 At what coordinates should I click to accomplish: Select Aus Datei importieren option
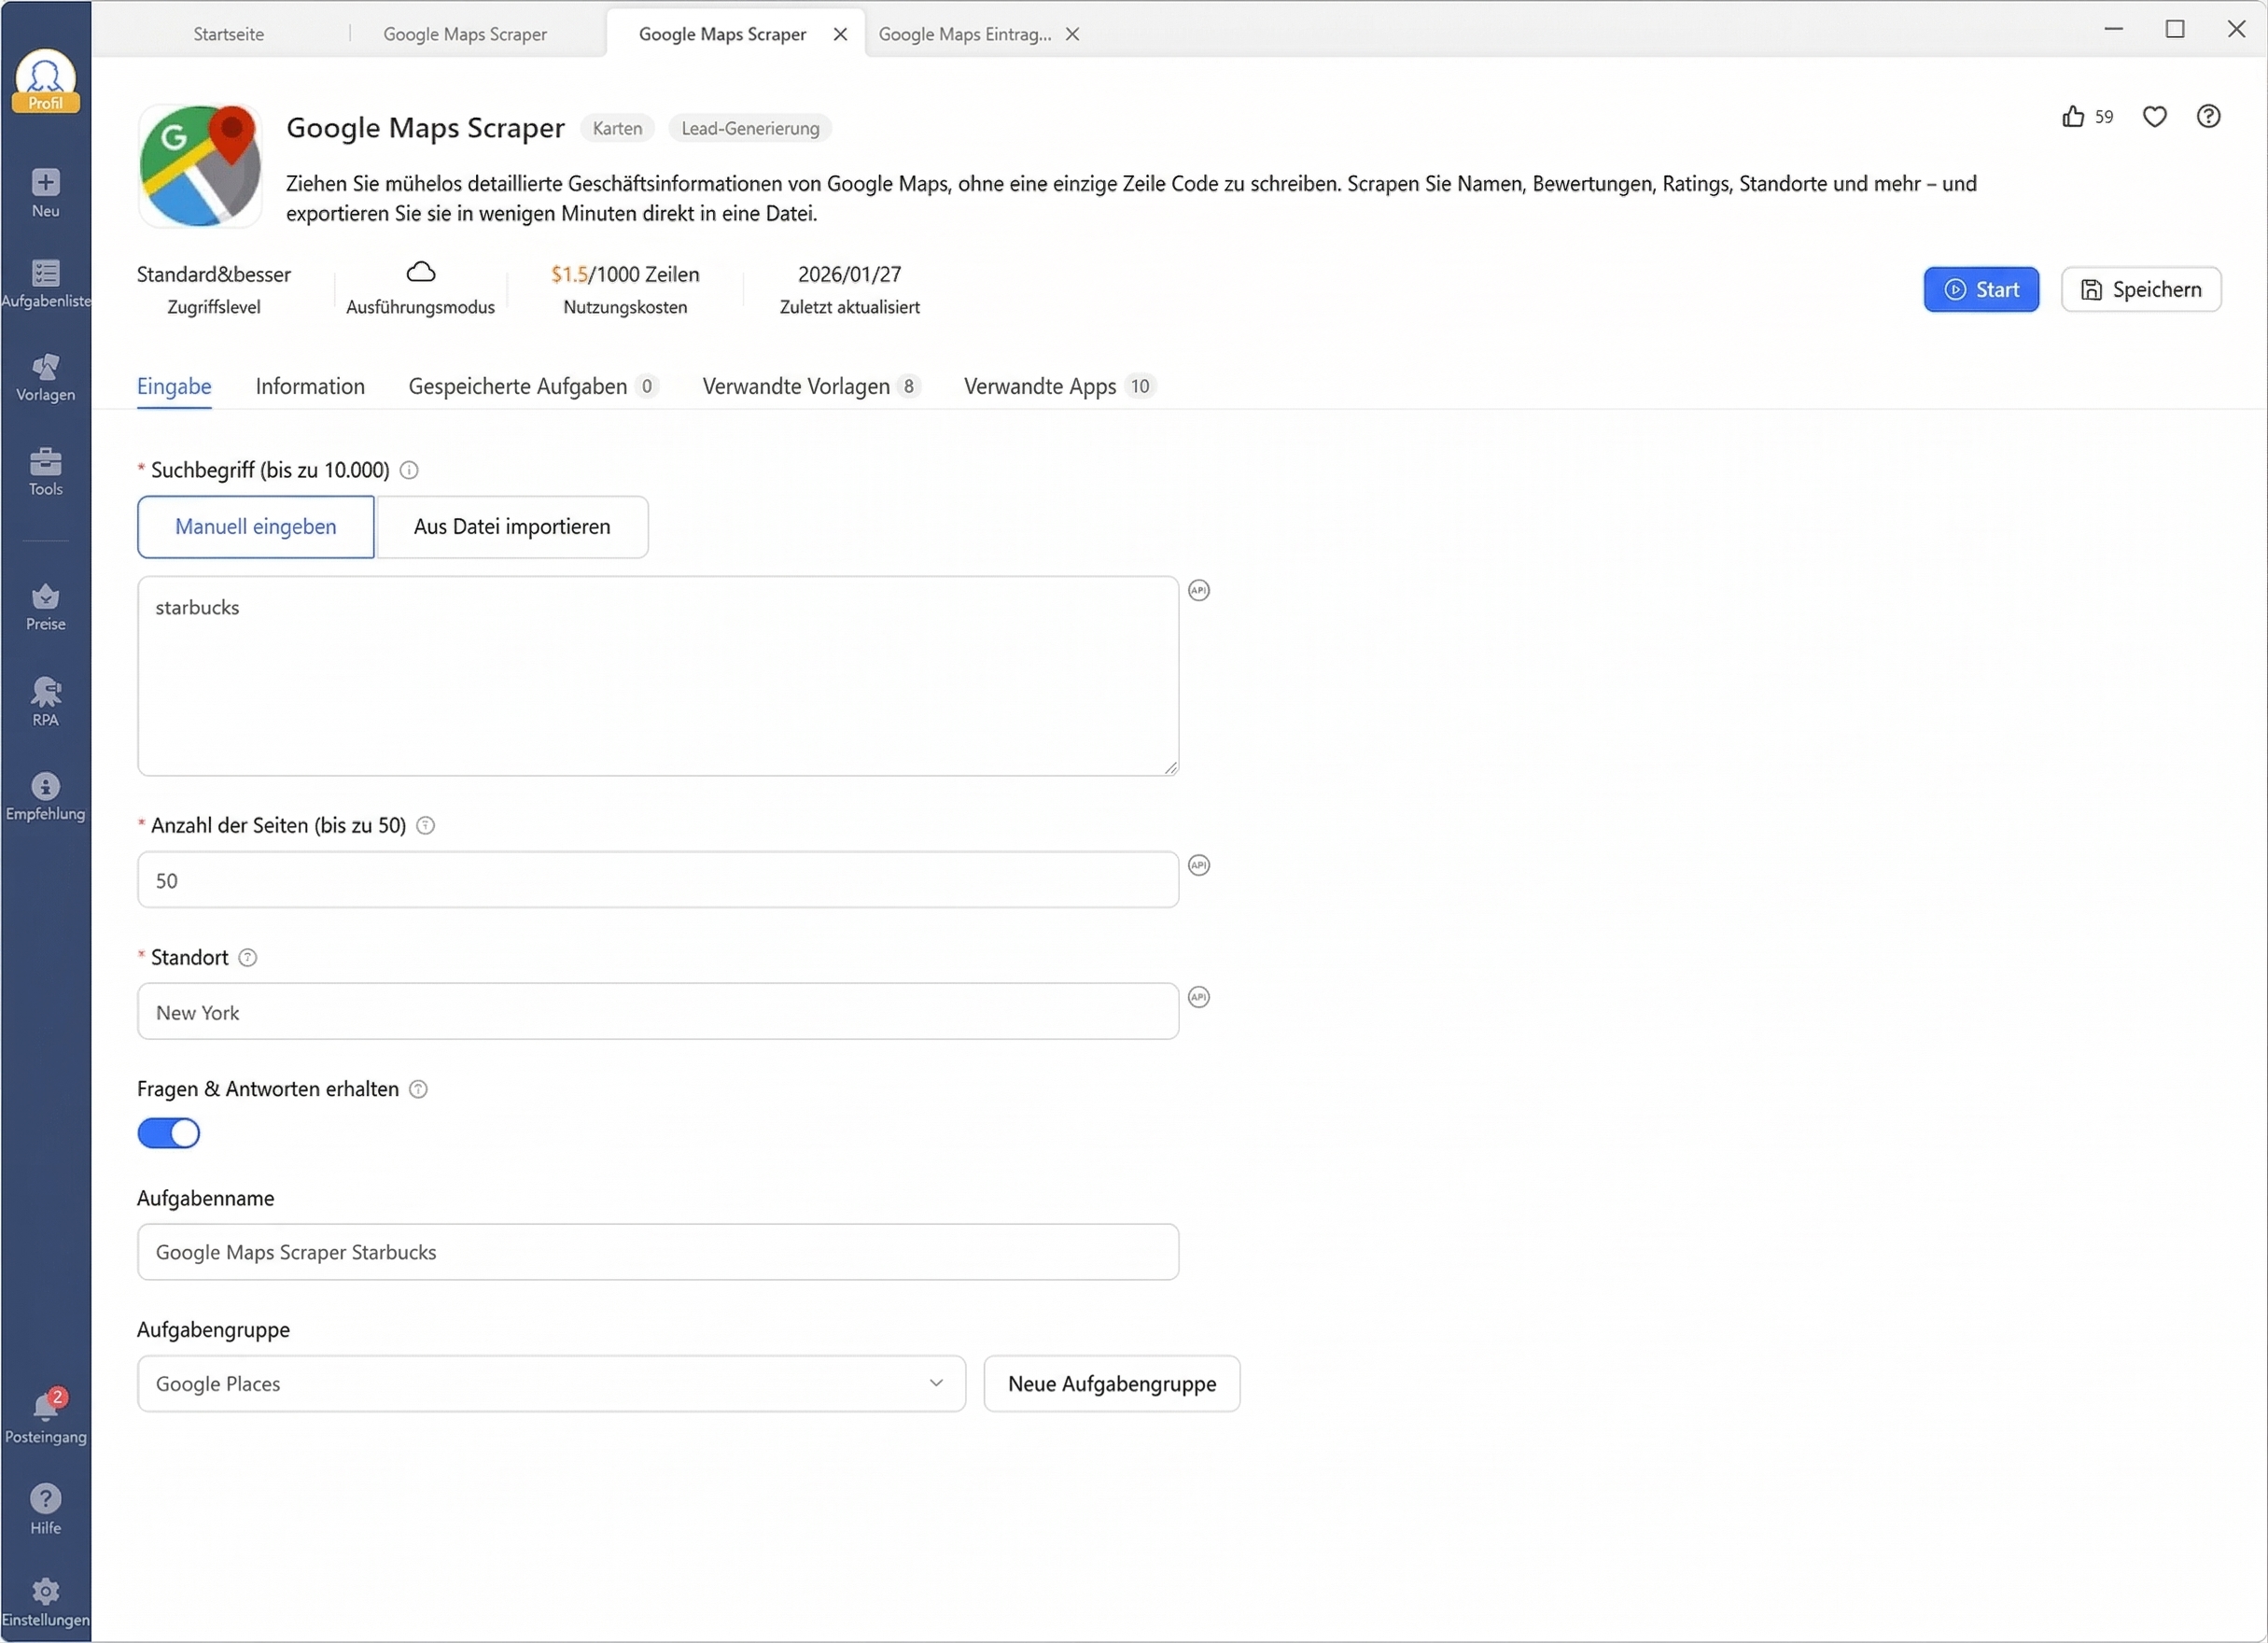(512, 527)
